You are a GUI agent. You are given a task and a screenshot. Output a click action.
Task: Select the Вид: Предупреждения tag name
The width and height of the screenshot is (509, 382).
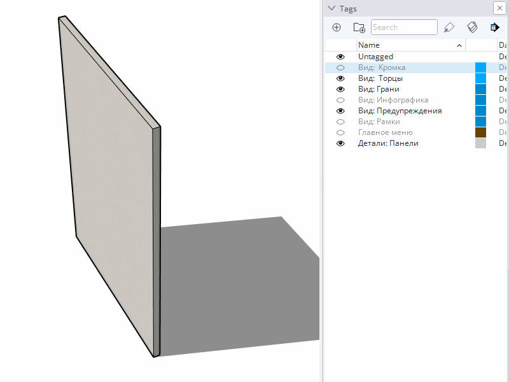(x=400, y=111)
